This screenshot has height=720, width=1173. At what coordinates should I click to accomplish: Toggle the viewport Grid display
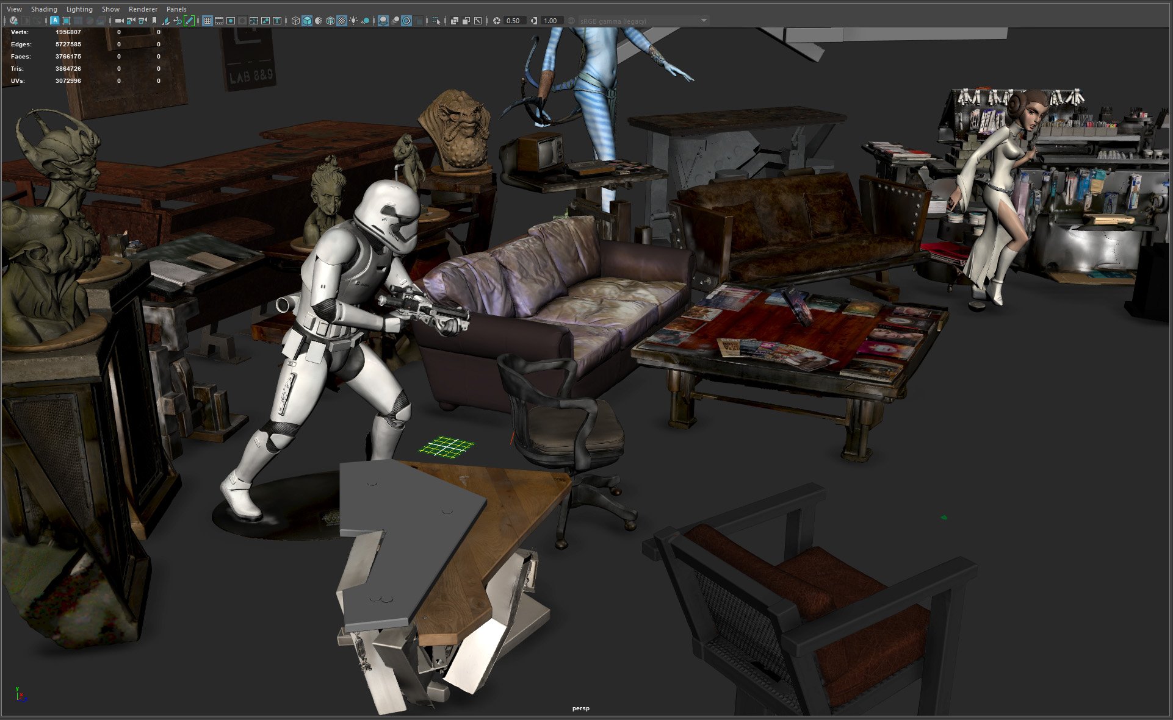(208, 21)
